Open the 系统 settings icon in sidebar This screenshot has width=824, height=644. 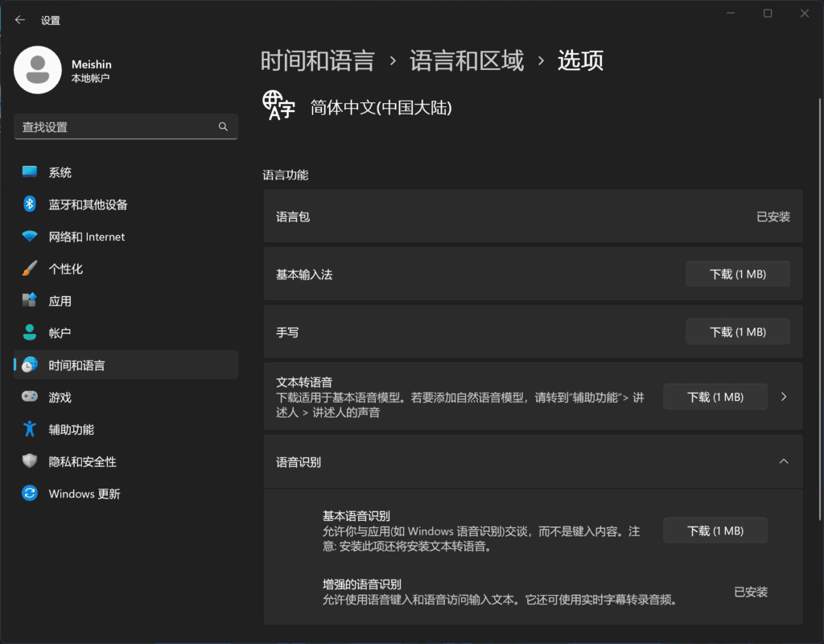(29, 171)
